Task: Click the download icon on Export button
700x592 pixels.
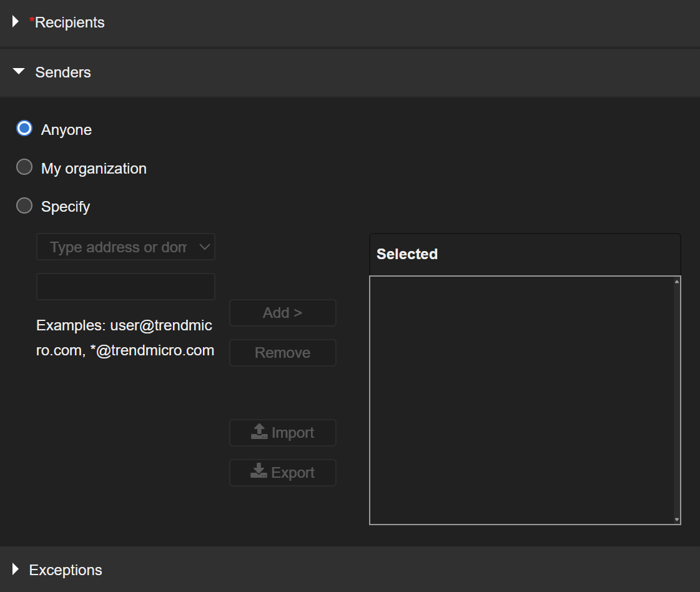Action: (259, 472)
